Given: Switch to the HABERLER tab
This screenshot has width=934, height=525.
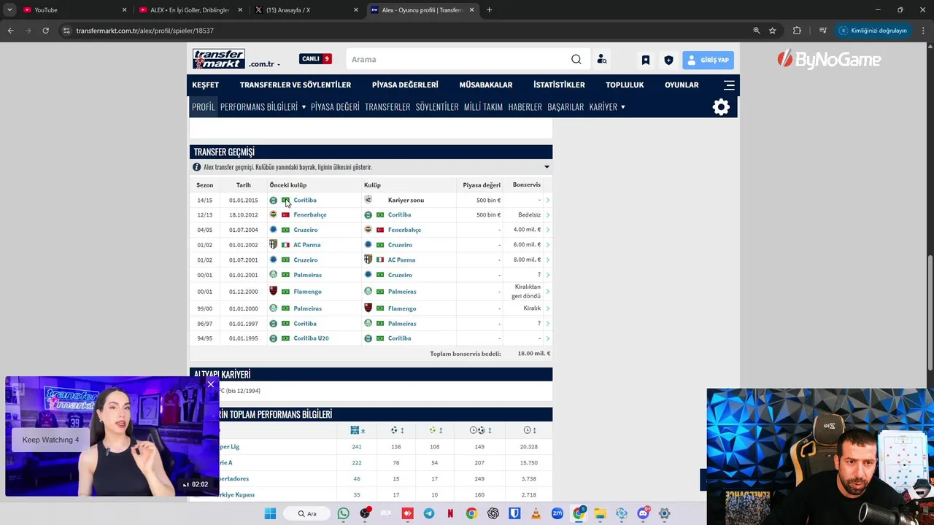Looking at the screenshot, I should click(525, 106).
